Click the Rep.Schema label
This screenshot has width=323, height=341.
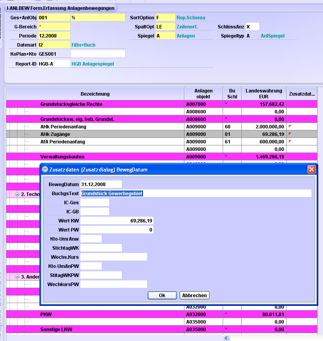[191, 18]
